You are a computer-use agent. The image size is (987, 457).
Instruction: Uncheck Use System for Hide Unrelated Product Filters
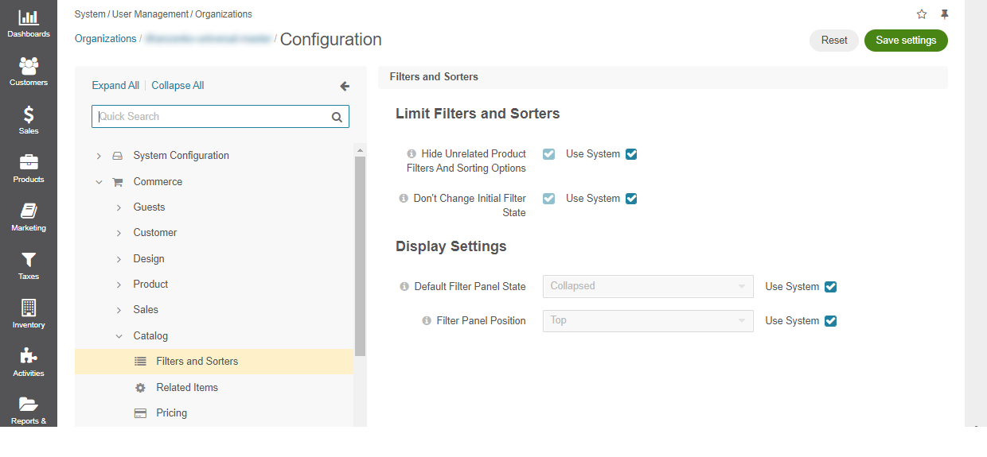(x=631, y=154)
